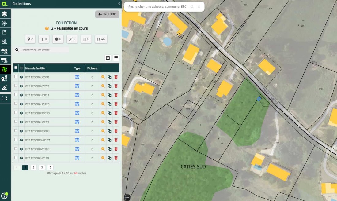
Task: Click the add entity plus icon
Action: (108, 58)
